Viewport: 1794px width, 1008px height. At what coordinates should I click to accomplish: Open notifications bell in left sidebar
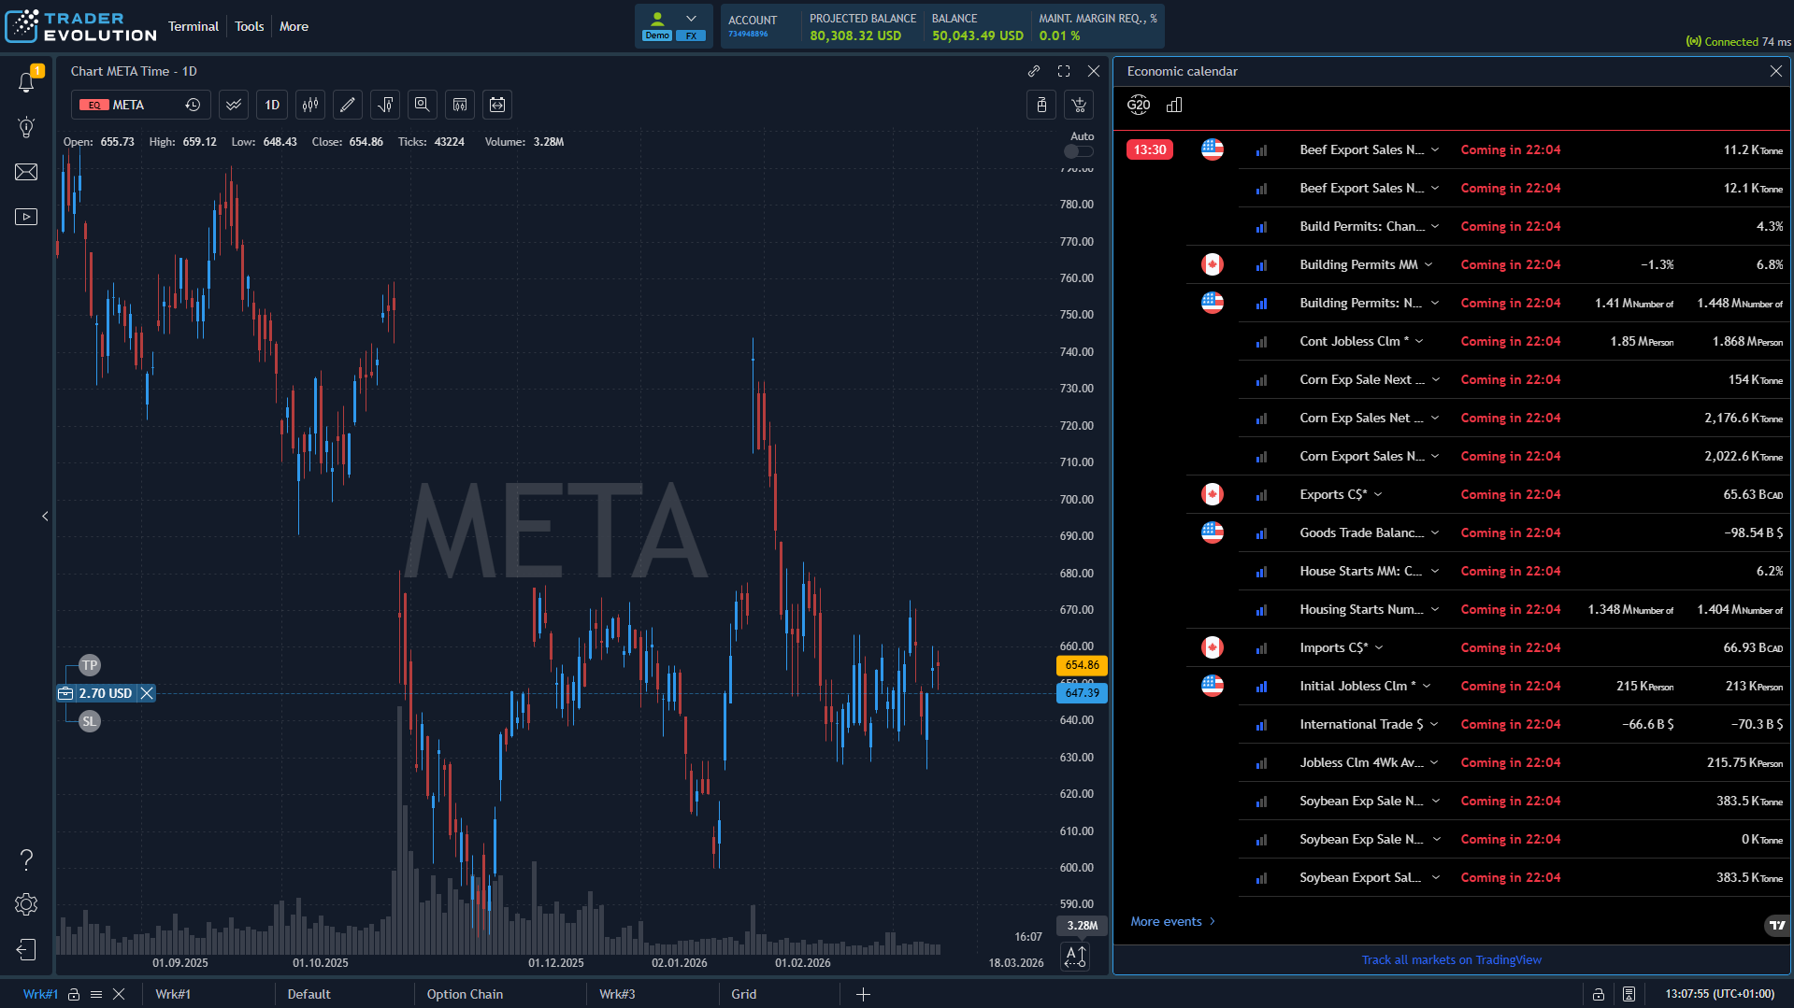(26, 82)
